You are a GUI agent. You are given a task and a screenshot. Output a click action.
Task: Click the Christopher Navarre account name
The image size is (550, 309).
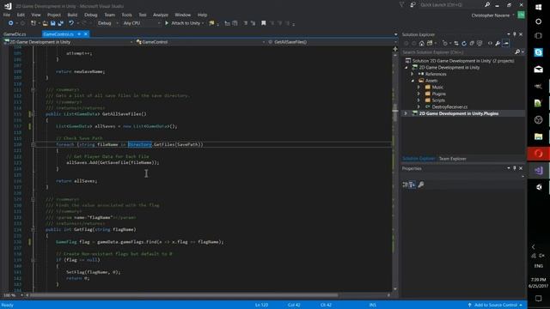coord(491,15)
